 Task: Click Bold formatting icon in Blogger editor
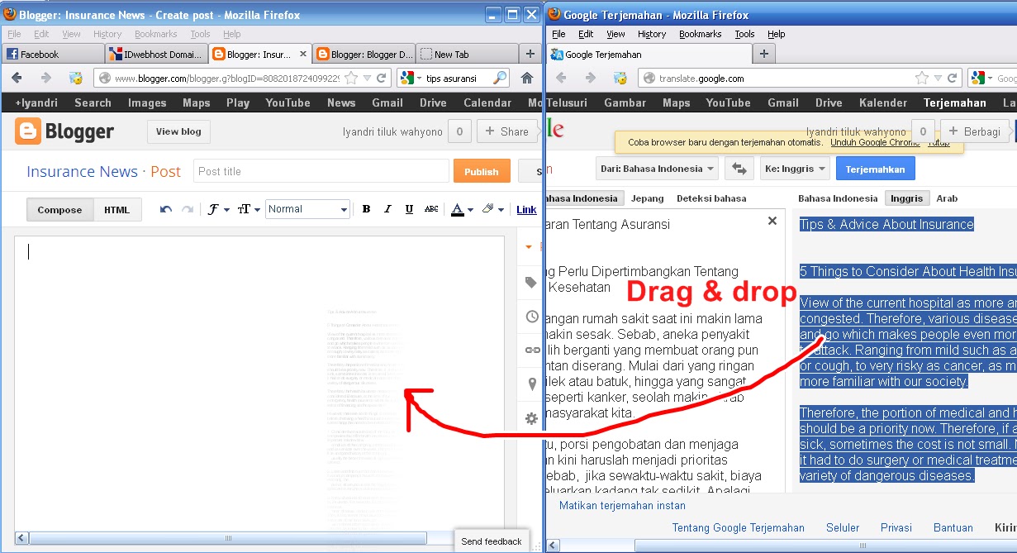(x=366, y=209)
